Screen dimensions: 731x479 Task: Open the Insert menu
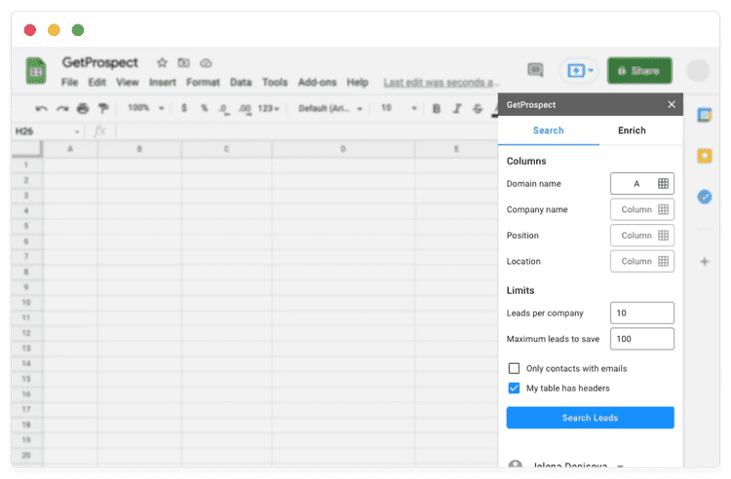(162, 83)
